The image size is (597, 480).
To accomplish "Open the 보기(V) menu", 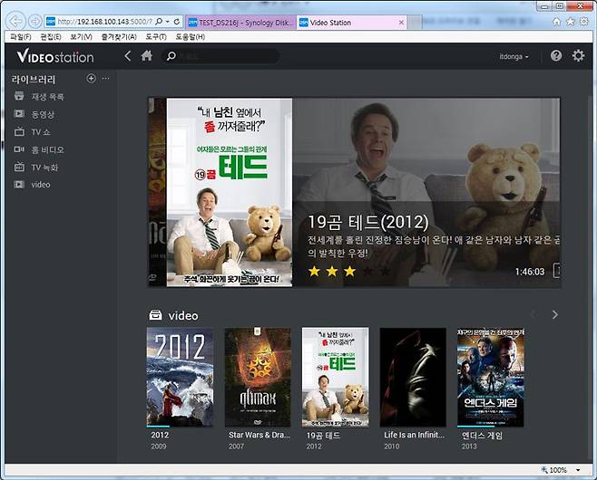I will pyautogui.click(x=81, y=37).
